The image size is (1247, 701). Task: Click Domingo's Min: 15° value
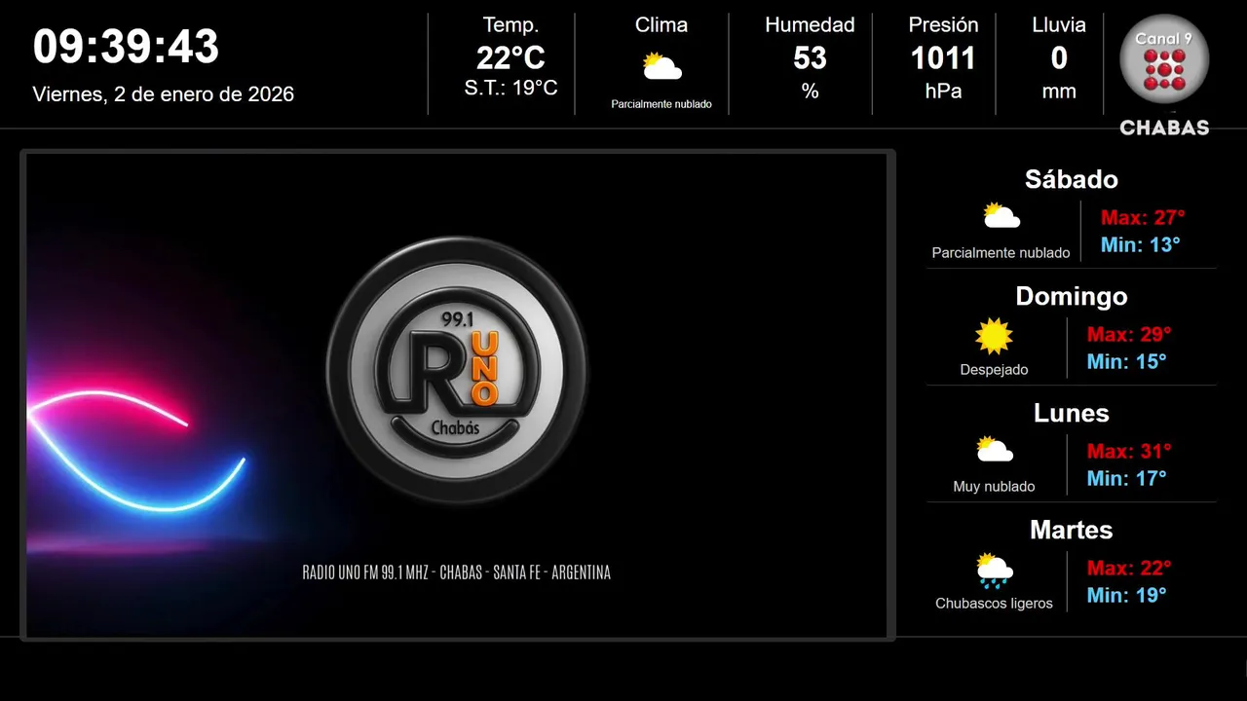point(1127,361)
